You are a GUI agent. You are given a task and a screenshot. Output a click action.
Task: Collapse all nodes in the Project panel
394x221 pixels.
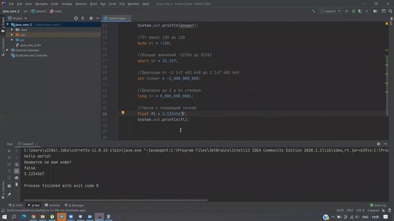coord(82,18)
